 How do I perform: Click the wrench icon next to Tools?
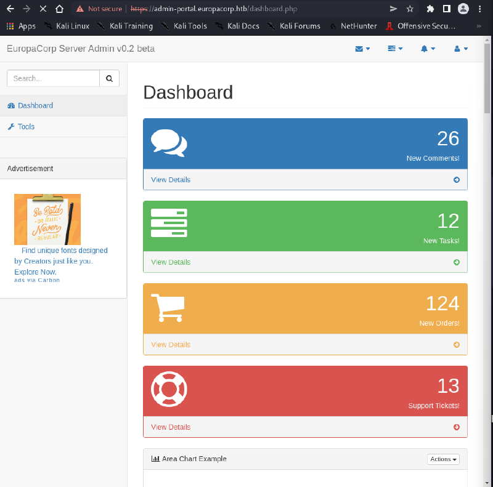coord(11,126)
